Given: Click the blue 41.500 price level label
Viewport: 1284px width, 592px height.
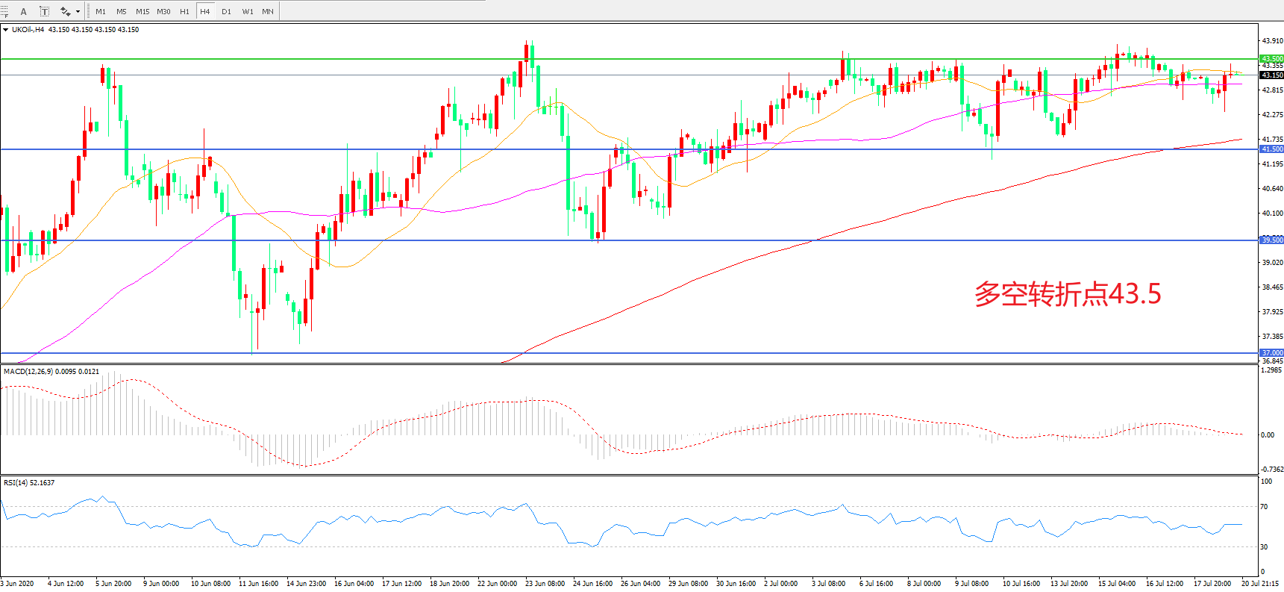Looking at the screenshot, I should click(1271, 149).
